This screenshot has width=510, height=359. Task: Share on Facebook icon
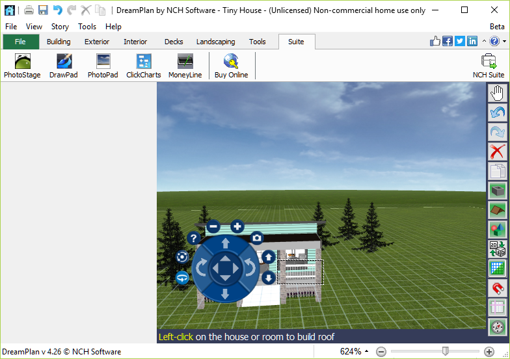click(448, 42)
